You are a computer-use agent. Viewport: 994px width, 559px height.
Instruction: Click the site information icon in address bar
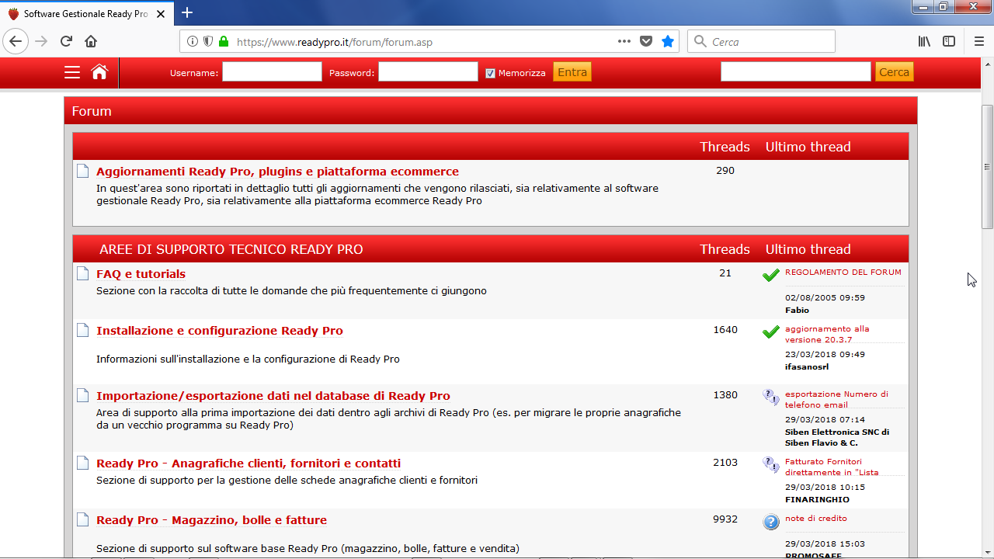(x=193, y=41)
